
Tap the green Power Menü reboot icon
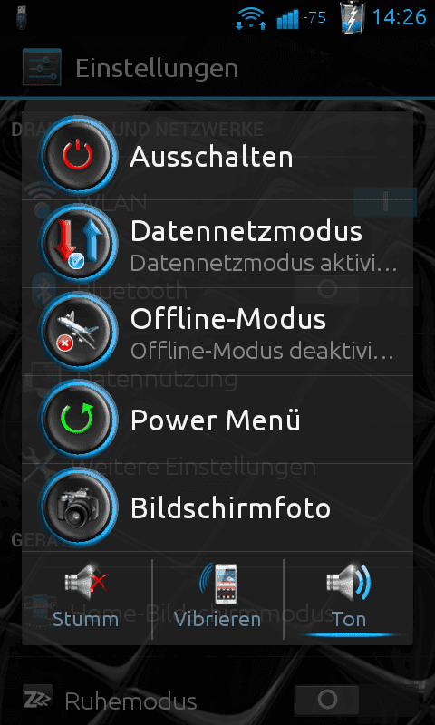77,420
